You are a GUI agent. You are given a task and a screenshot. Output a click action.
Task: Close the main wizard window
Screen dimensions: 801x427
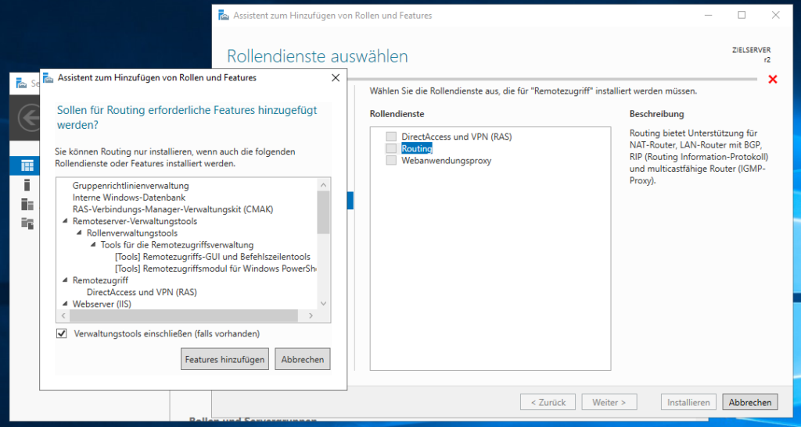(775, 16)
